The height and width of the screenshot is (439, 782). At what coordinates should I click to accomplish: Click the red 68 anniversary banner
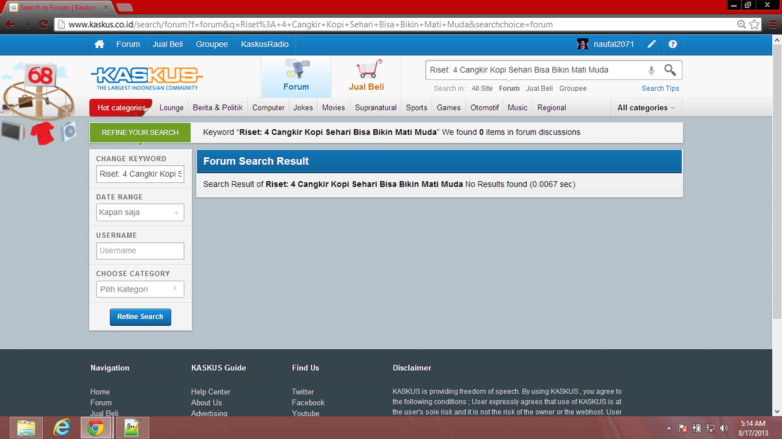[40, 76]
